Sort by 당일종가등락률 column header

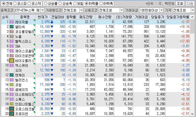178,17
